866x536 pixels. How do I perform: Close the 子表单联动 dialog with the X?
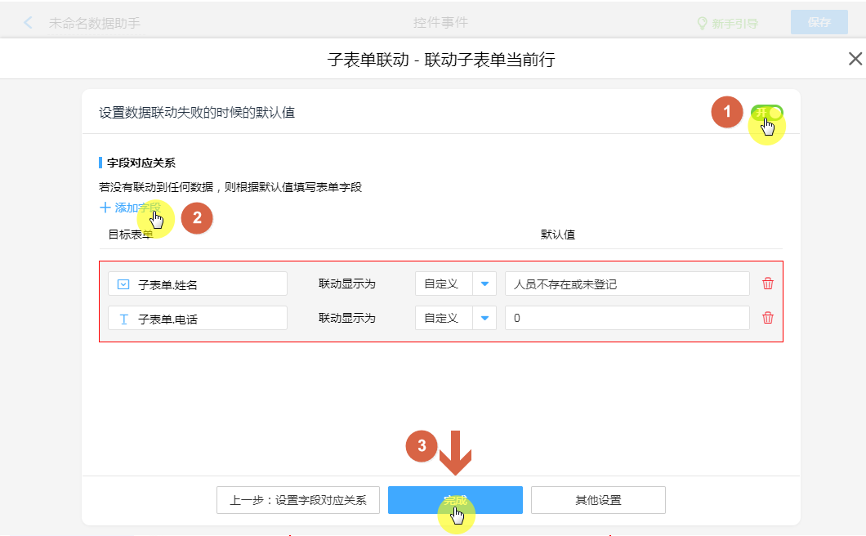855,59
